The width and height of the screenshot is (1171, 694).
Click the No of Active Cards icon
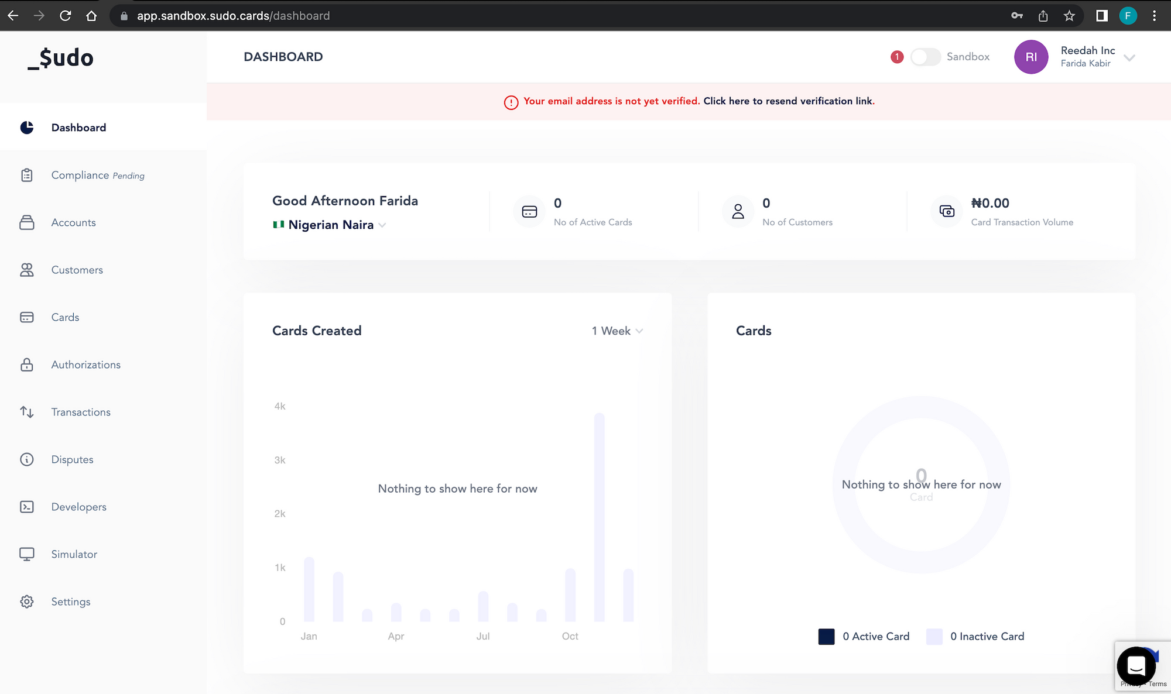[x=530, y=211]
